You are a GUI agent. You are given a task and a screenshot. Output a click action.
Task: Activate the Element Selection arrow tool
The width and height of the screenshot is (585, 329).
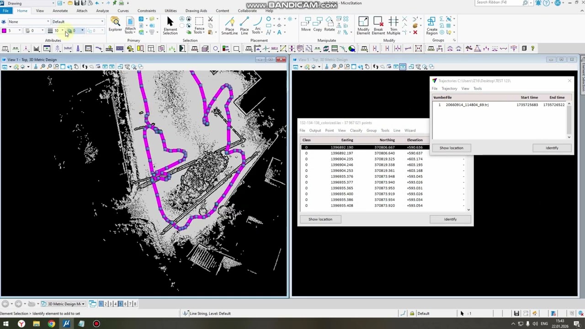point(170,26)
